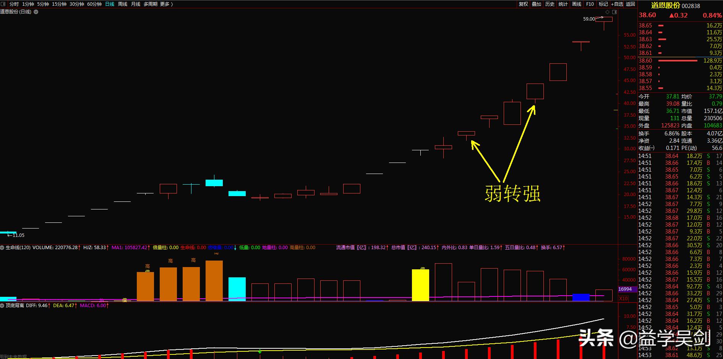Click the yellow volume bar marked 倍

tap(420, 285)
